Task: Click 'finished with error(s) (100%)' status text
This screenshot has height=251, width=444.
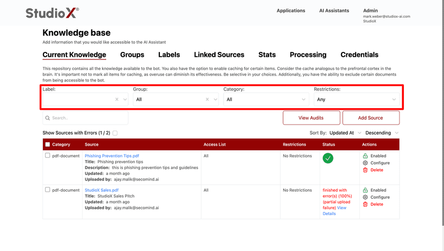Action: coord(337,193)
